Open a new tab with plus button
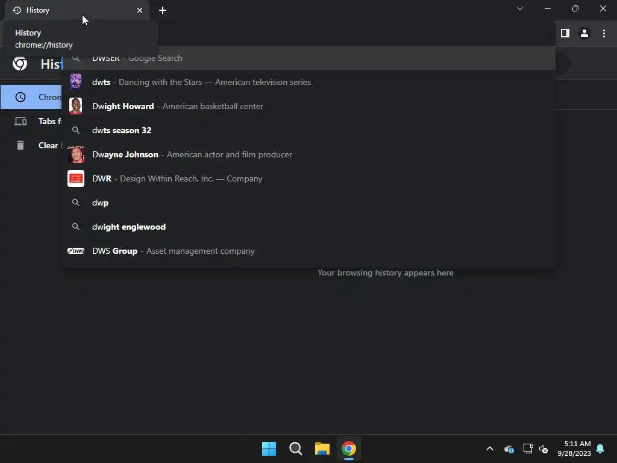Screen dimensions: 617x463 tap(163, 10)
